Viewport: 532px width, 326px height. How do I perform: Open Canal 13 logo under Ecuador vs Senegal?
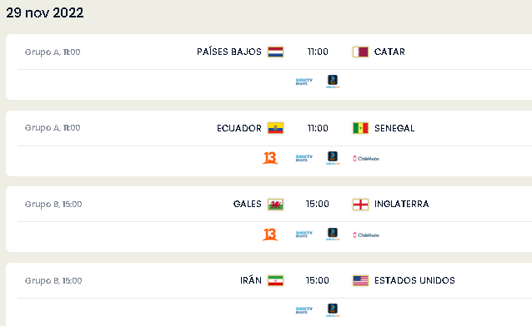270,158
